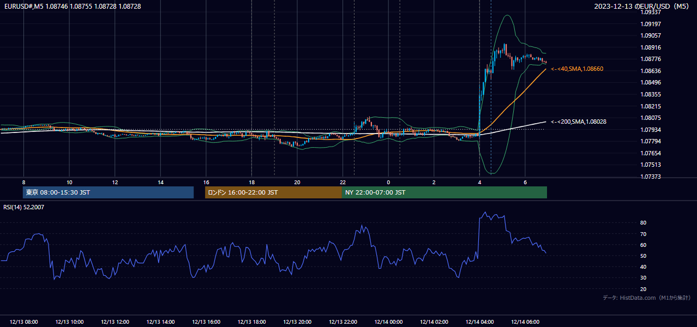Select the NY 22:00-07:00 JST session bar
This screenshot has height=327, width=697.
click(444, 192)
